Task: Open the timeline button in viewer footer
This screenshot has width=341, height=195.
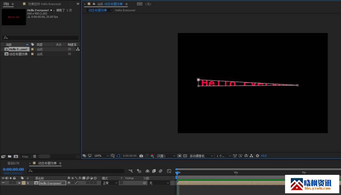Action: (x=246, y=156)
